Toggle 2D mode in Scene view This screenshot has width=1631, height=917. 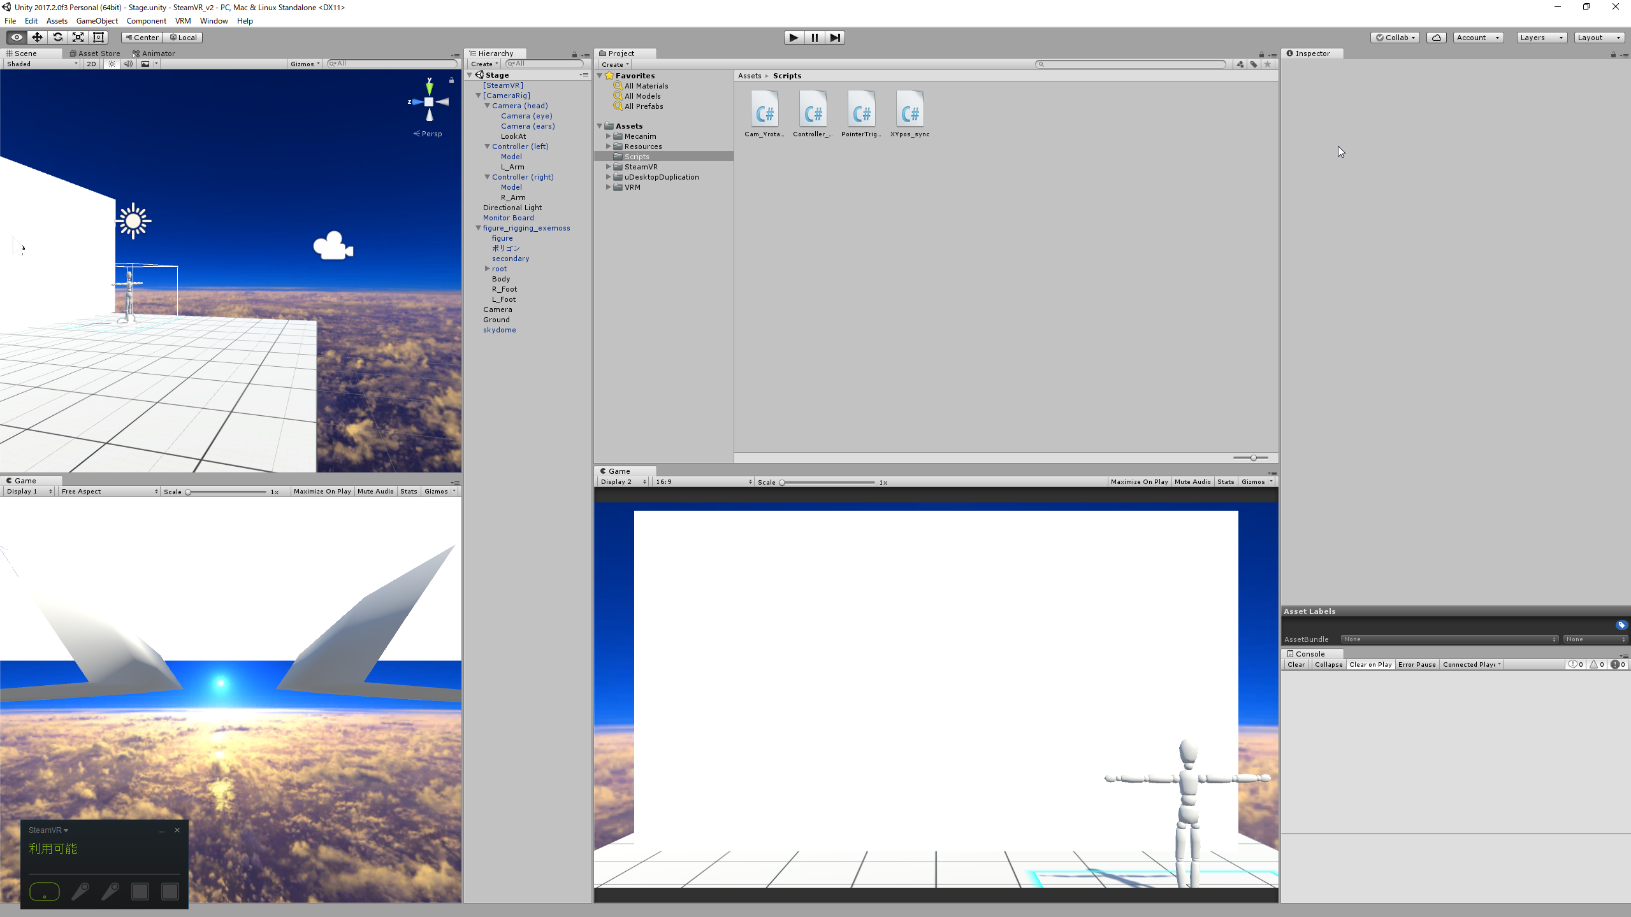(x=91, y=64)
